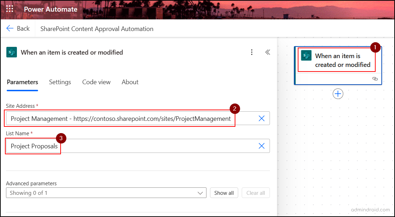The height and width of the screenshot is (217, 395).
Task: Open the Code view tab
Action: [x=96, y=82]
